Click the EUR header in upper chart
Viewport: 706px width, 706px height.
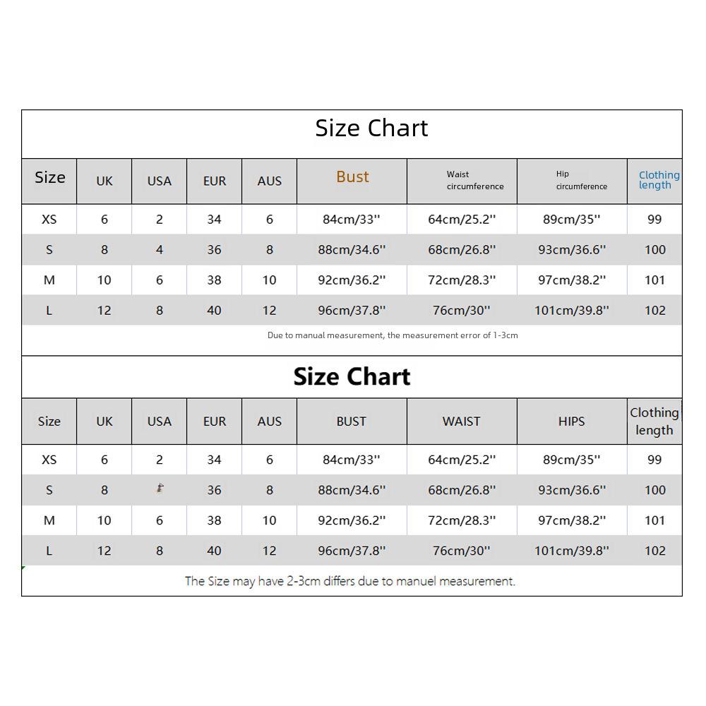(215, 181)
